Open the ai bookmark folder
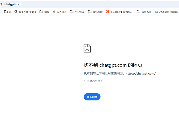The image size is (179, 114). pyautogui.click(x=8, y=12)
